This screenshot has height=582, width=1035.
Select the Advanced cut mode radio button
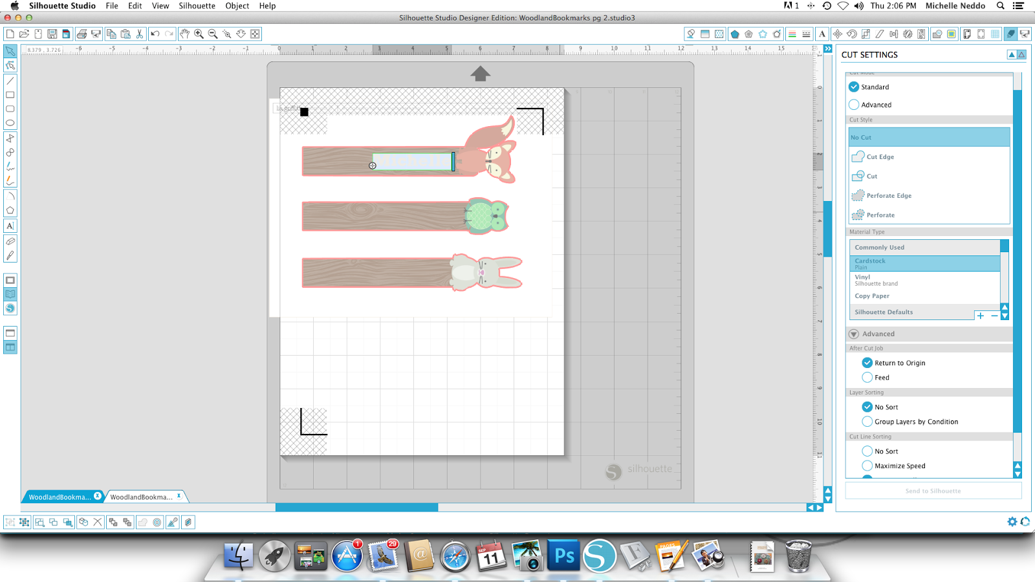point(854,104)
